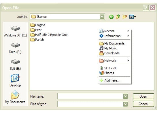This screenshot has width=157, height=114.
Task: Expand the File name dropdown arrow
Action: [126, 96]
